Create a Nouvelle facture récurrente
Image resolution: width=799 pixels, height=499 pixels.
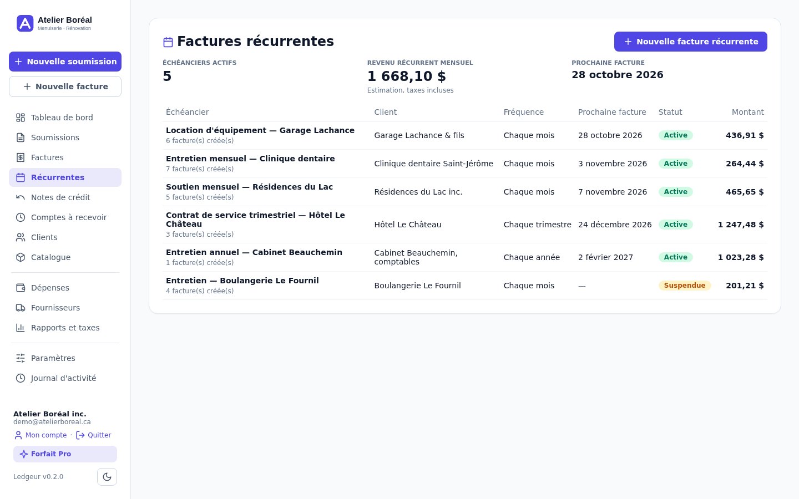690,42
